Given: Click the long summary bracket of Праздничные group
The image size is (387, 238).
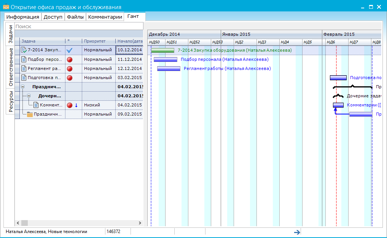Looking at the screenshot, I should 352,87.
